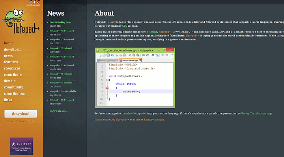Open the more languages link
284x157 pixels.
coord(33,5)
